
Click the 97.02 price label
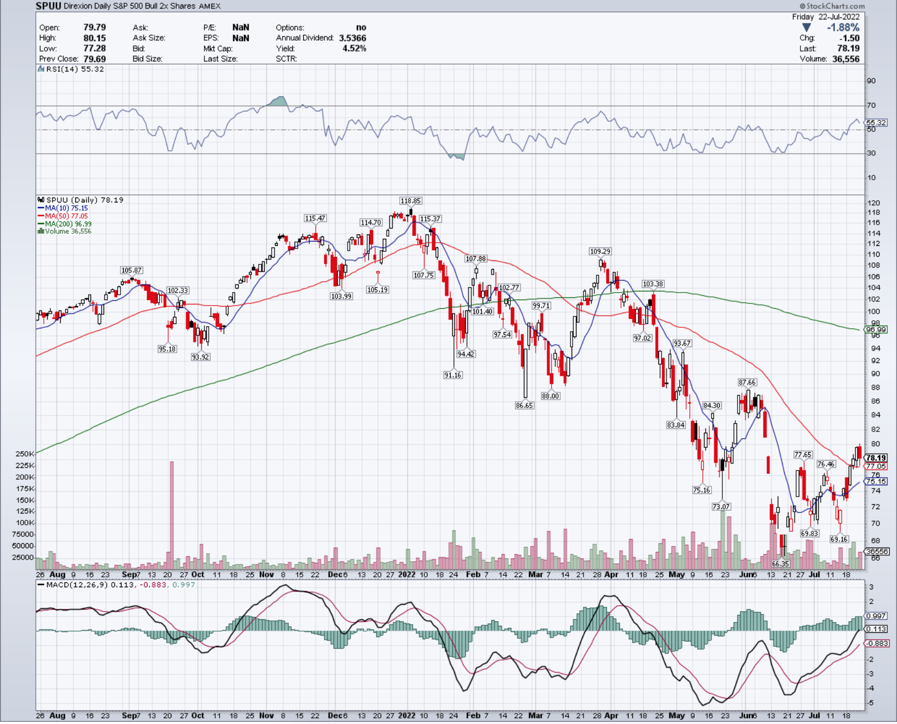pyautogui.click(x=642, y=338)
